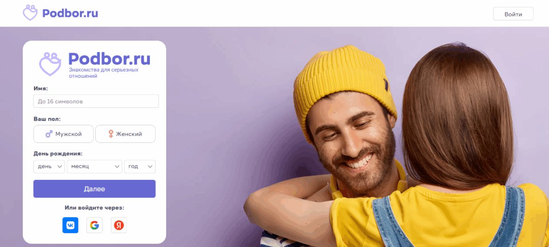
Task: Open the год dropdown
Action: tap(140, 167)
